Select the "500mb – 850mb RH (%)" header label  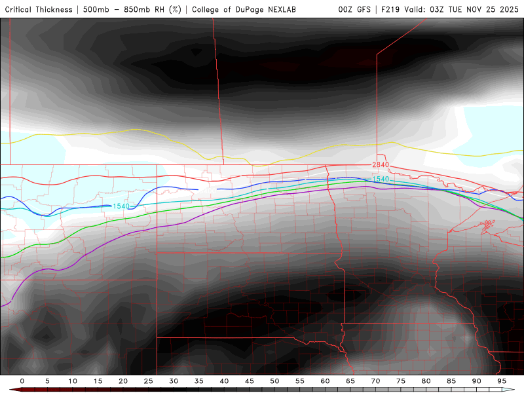click(x=132, y=10)
